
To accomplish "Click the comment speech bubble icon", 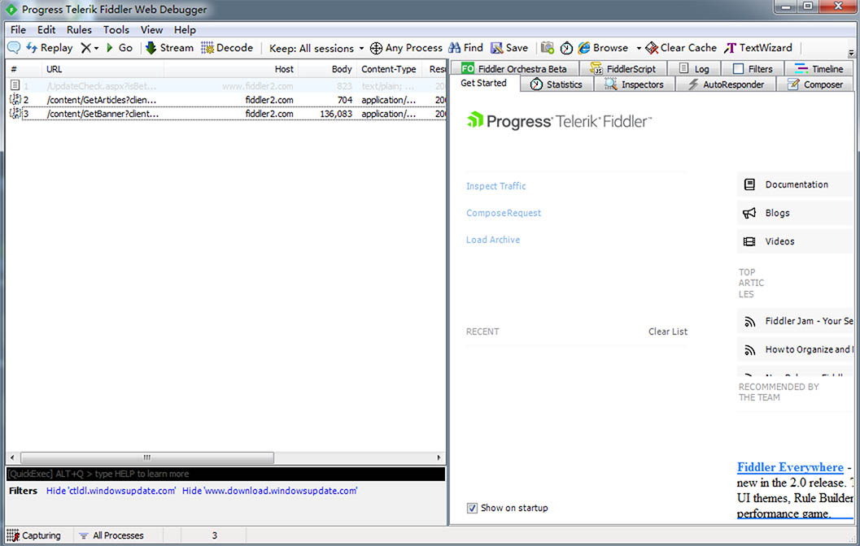I will 14,48.
